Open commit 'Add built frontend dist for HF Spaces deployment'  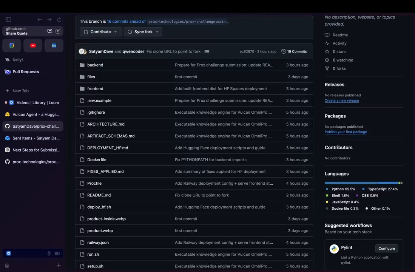click(x=221, y=89)
